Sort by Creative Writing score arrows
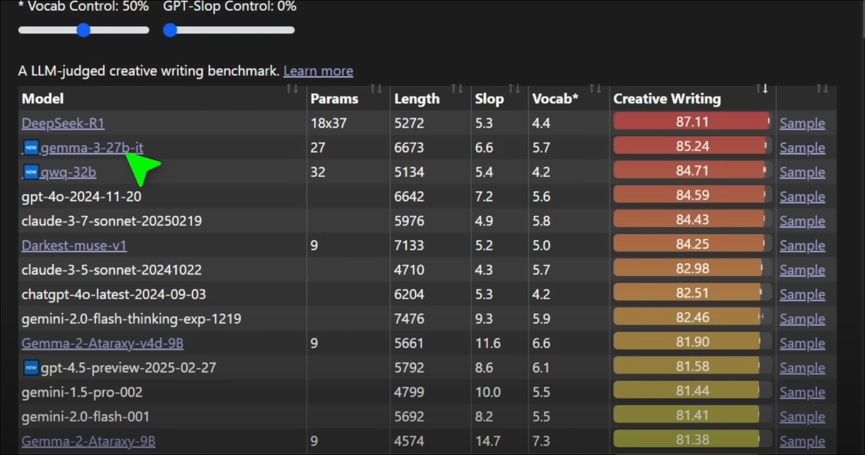Image resolution: width=865 pixels, height=455 pixels. 762,89
